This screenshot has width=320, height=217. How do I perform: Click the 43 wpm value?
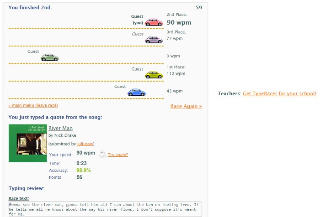[x=175, y=91]
